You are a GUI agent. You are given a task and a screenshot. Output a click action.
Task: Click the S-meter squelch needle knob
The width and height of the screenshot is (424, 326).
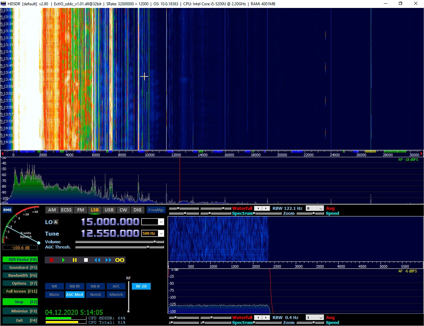(x=39, y=243)
